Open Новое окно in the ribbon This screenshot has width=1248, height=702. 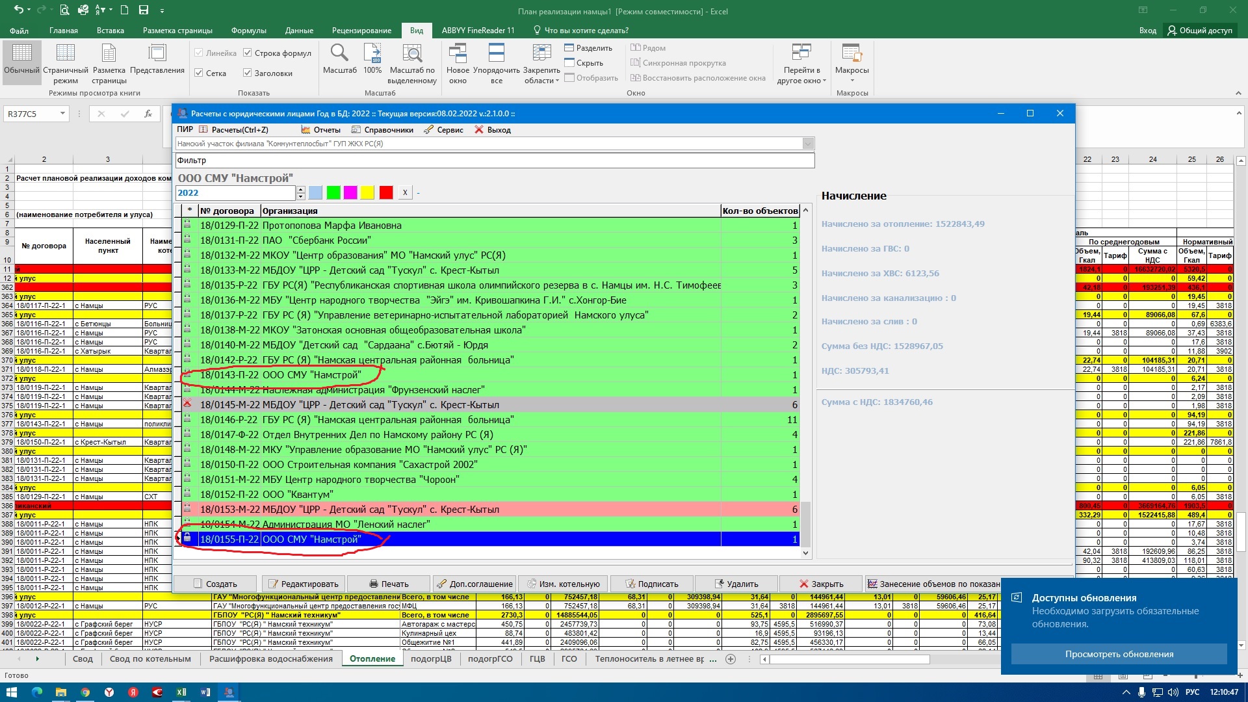point(458,63)
